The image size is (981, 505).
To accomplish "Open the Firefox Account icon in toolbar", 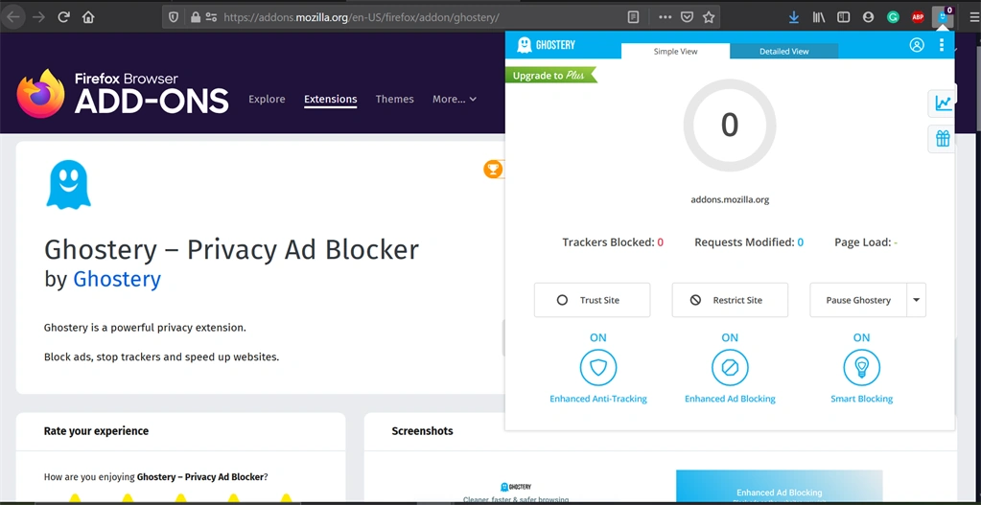I will pyautogui.click(x=868, y=17).
